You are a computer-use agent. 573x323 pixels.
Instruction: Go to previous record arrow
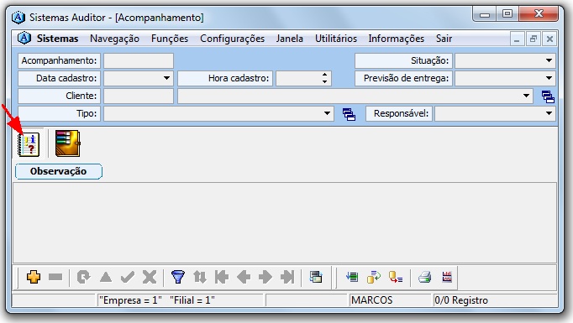tap(244, 278)
